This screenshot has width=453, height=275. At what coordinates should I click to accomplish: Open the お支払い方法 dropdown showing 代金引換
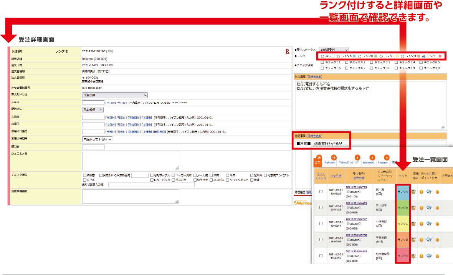(115, 95)
